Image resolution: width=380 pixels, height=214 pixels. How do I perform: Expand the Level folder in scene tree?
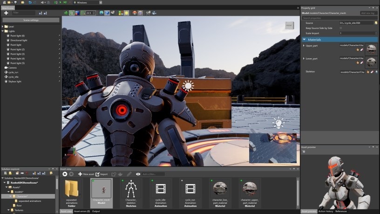[3, 27]
